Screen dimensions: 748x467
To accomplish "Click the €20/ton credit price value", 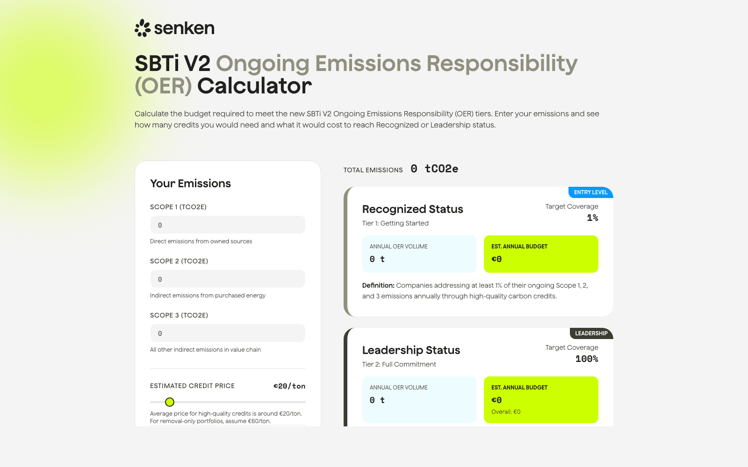I will 289,386.
